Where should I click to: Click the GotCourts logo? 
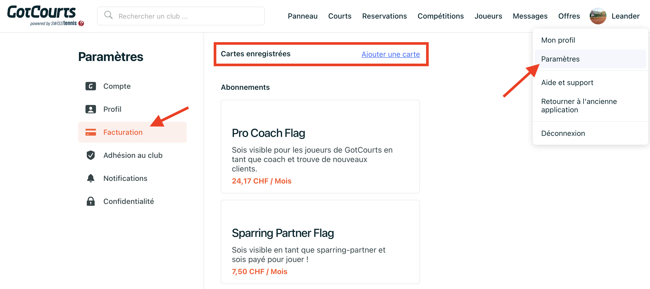click(x=46, y=16)
